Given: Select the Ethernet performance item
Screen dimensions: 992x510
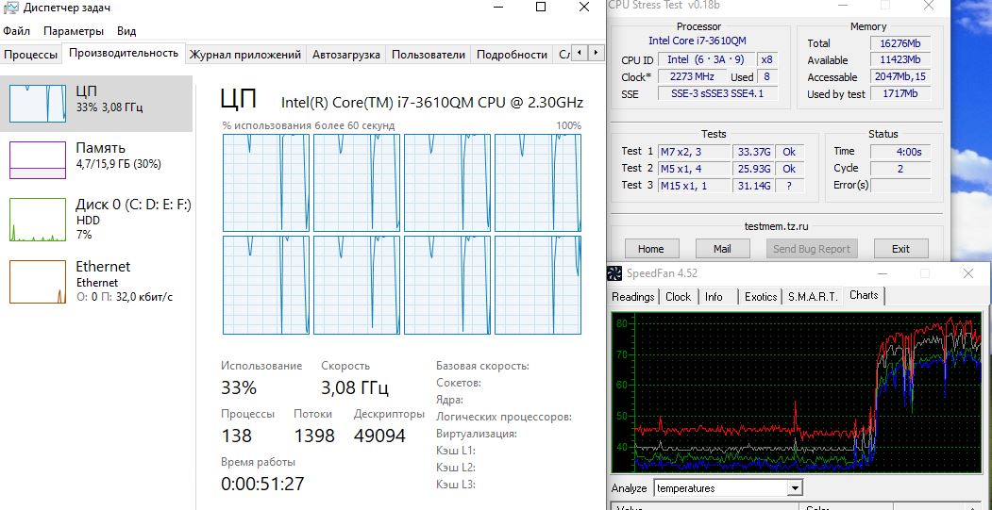Looking at the screenshot, I should (x=96, y=281).
